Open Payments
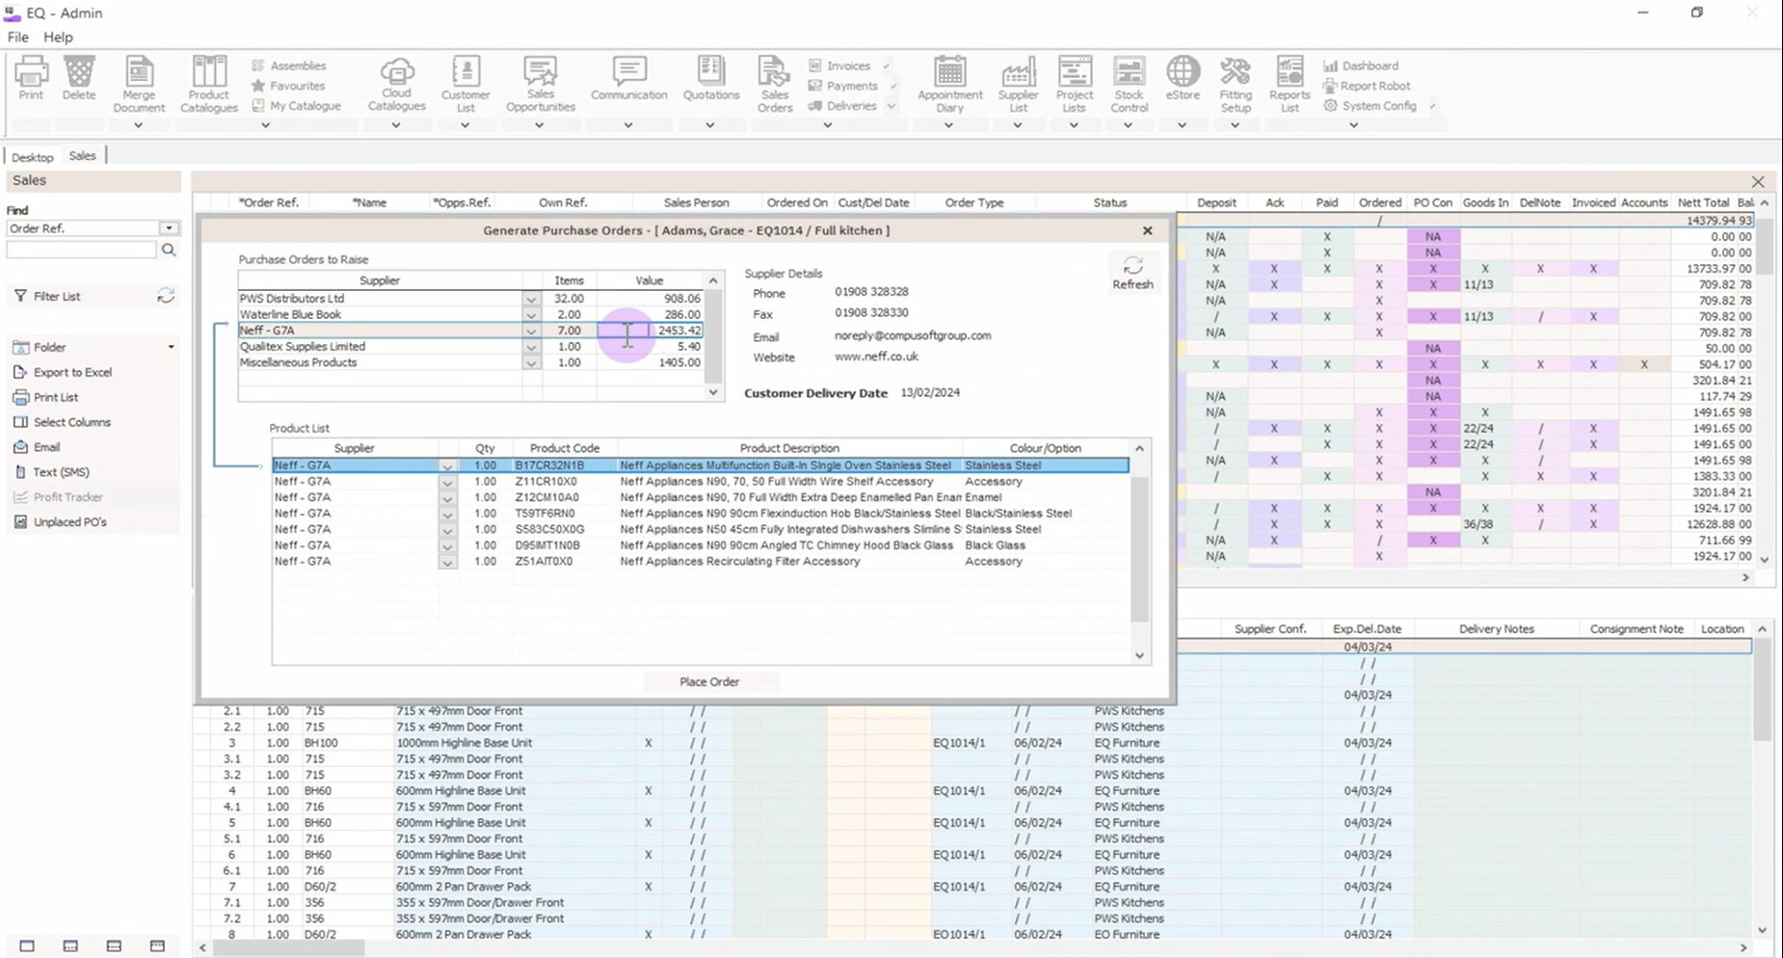Screen dimensions: 1783x958 tap(842, 86)
